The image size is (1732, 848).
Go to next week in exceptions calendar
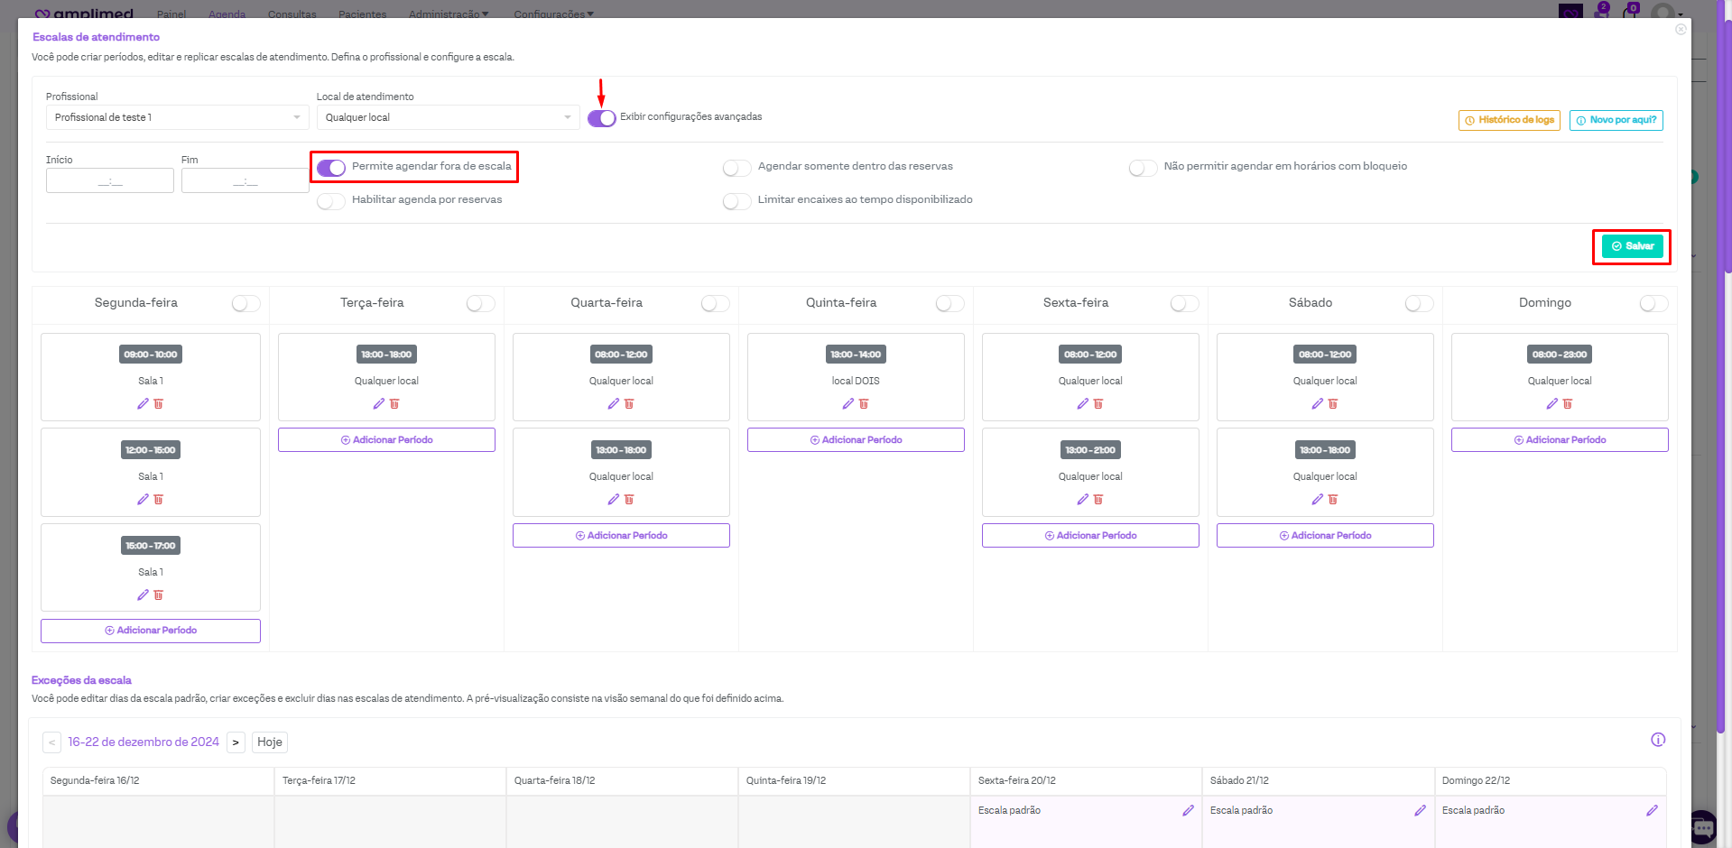pyautogui.click(x=236, y=742)
